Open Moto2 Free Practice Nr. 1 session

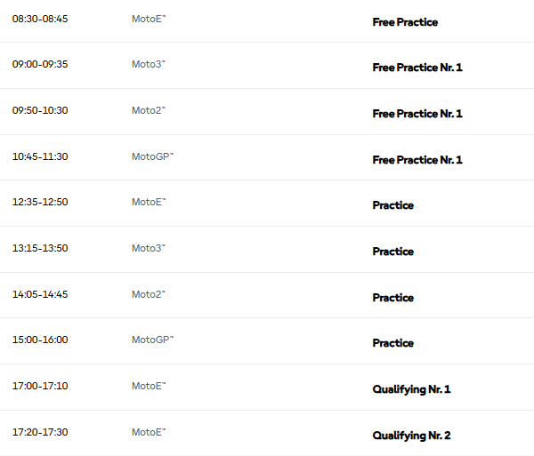[x=267, y=112]
